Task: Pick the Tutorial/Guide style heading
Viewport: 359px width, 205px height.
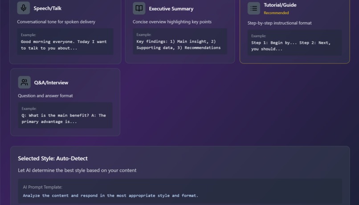Action: coord(280,5)
